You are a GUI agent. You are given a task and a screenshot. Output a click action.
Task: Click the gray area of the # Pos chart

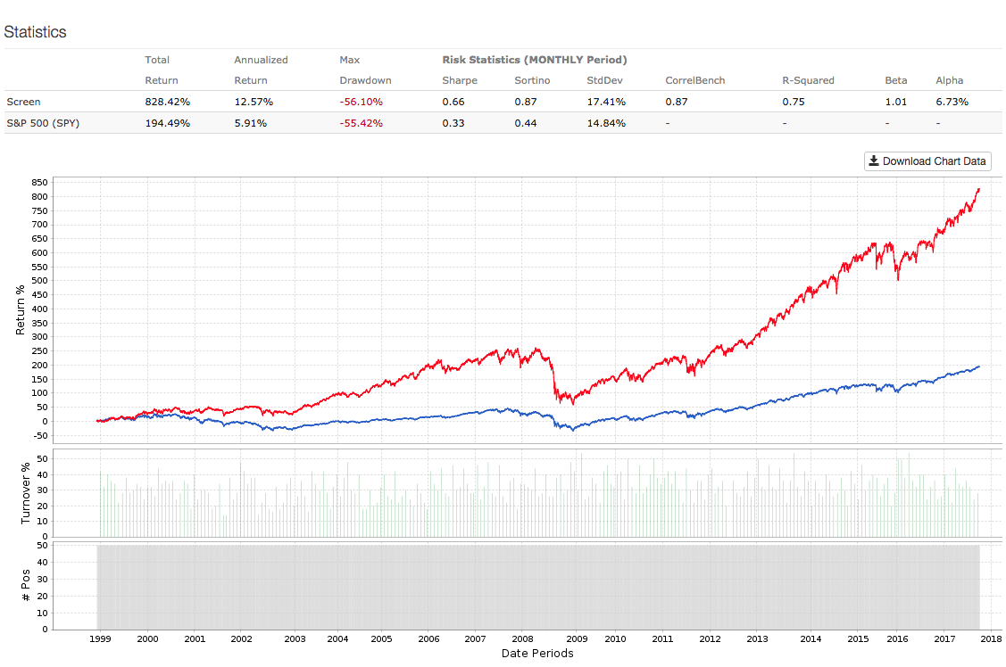click(x=536, y=584)
